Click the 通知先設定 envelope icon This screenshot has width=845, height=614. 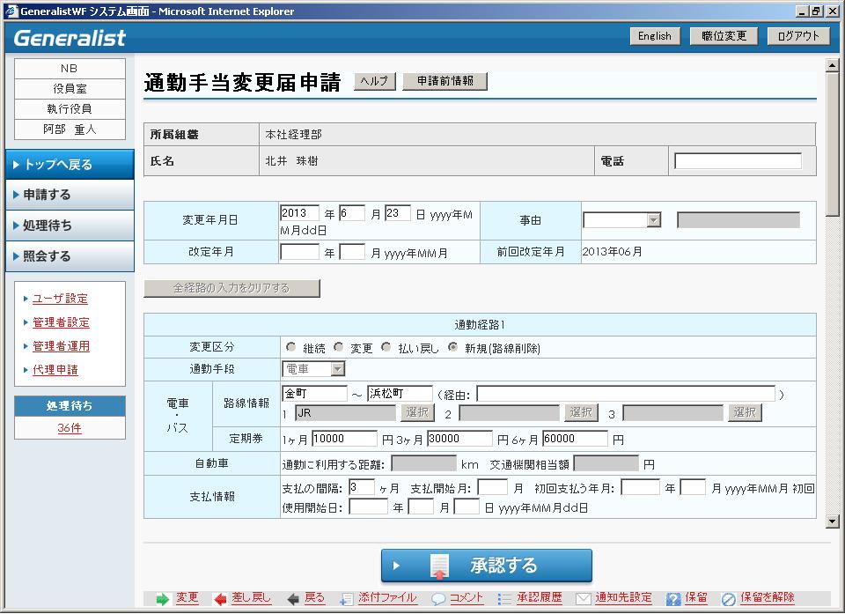583,599
